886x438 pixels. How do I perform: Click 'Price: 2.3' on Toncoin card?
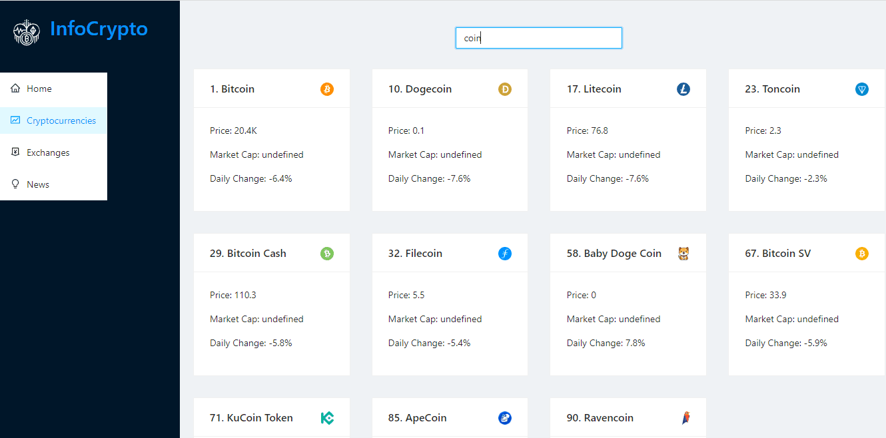click(x=763, y=130)
